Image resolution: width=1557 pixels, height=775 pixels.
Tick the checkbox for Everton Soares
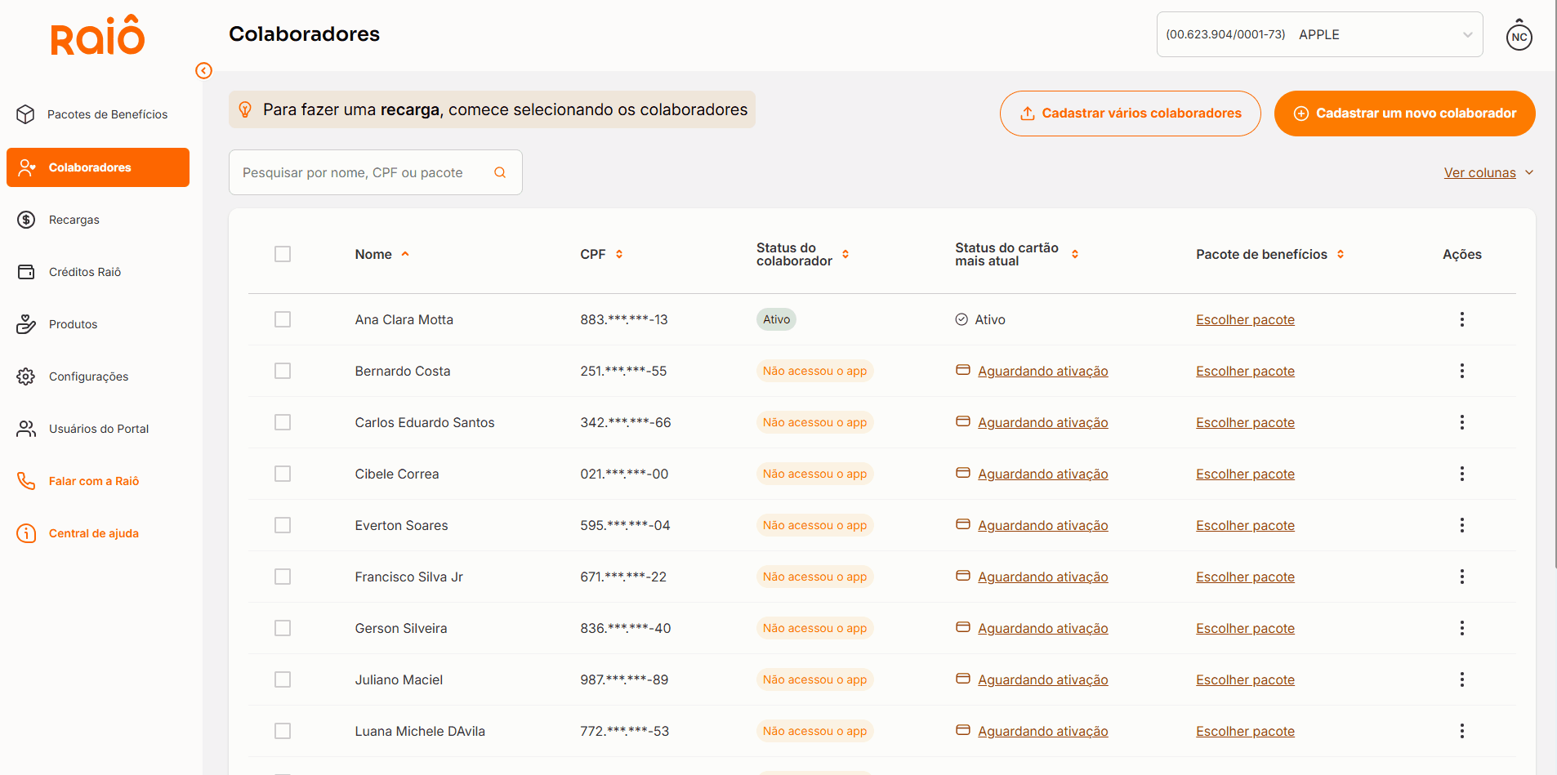[283, 525]
